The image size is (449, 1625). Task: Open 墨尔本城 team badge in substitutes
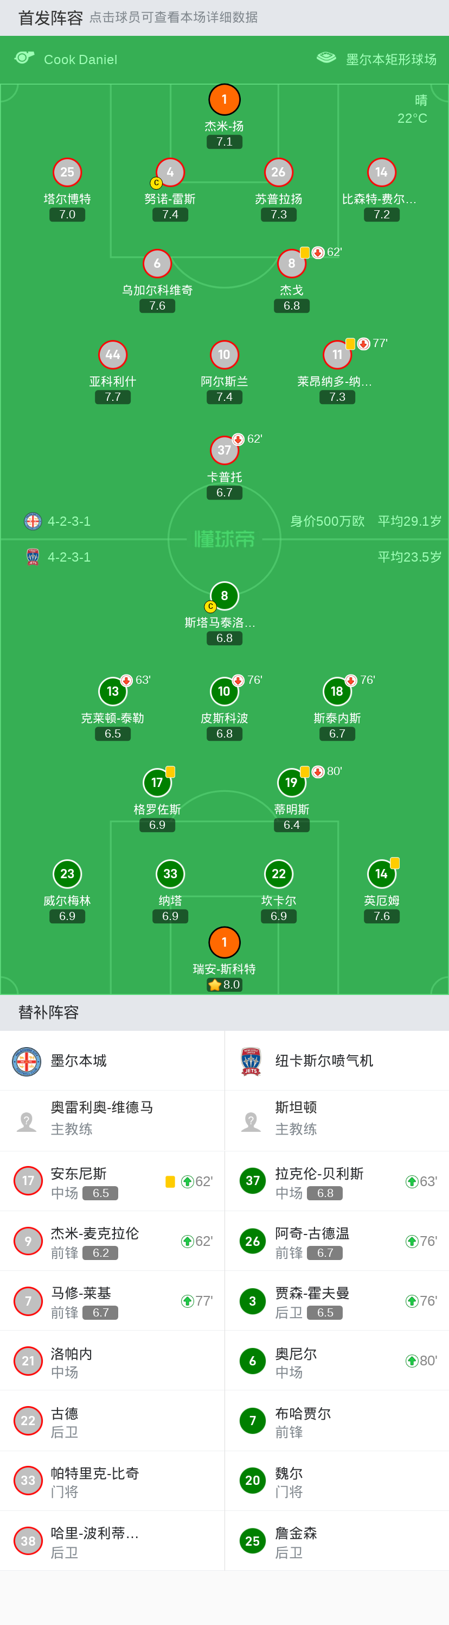27,1061
